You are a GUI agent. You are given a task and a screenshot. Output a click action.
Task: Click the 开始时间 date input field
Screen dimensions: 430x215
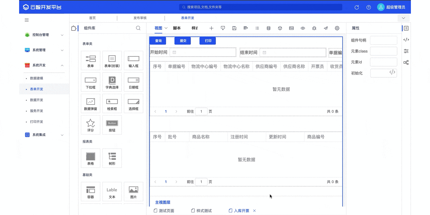pyautogui.click(x=203, y=52)
